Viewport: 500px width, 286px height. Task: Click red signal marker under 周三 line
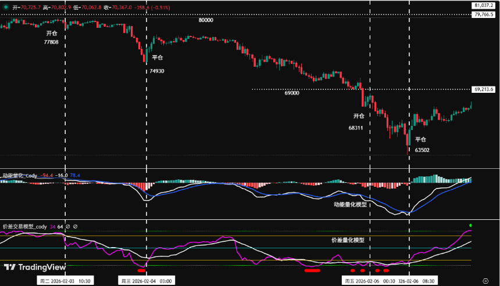(141, 270)
